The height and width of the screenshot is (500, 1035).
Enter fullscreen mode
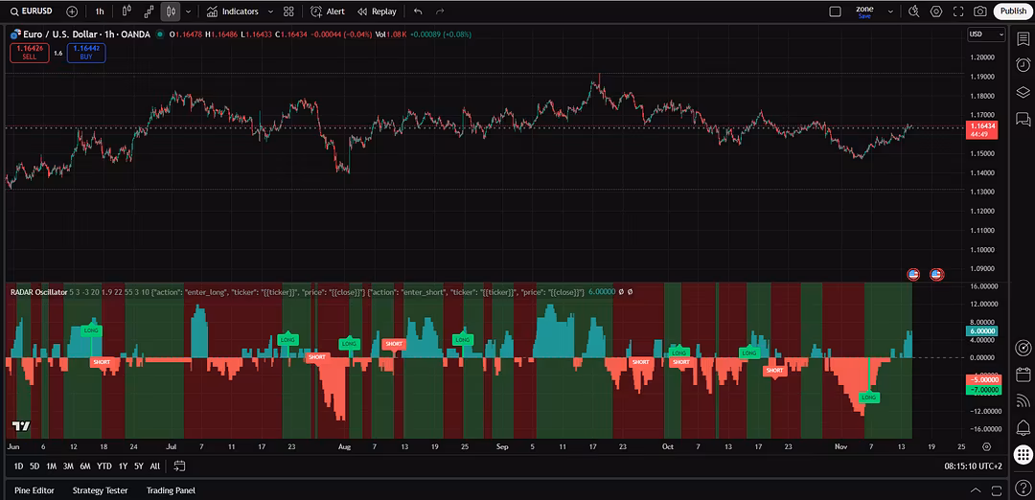957,11
